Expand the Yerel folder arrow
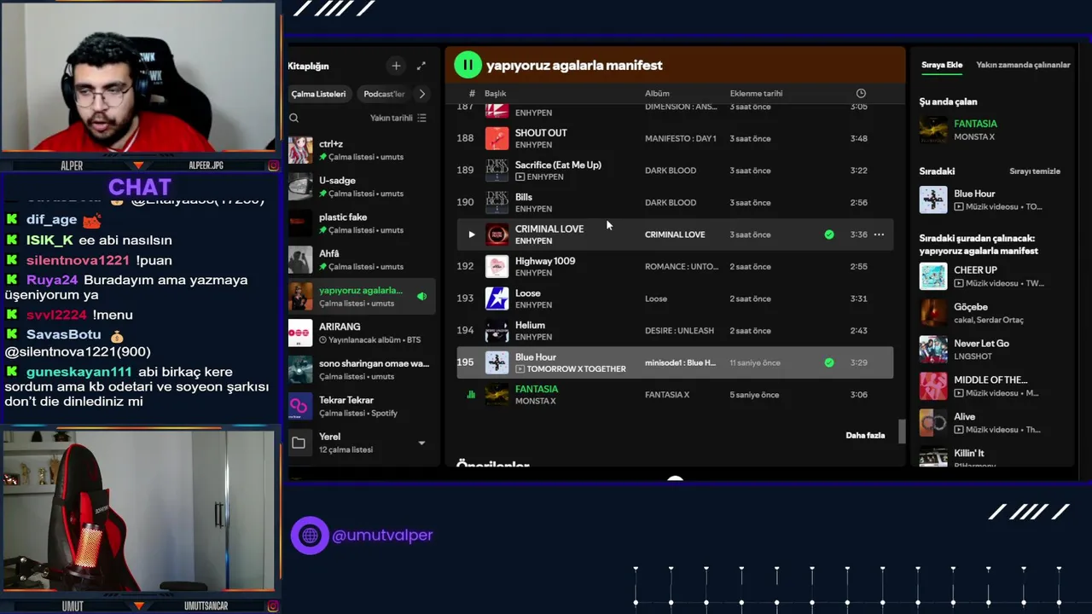Viewport: 1092px width, 614px height. (x=421, y=443)
